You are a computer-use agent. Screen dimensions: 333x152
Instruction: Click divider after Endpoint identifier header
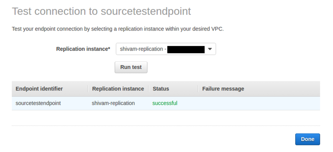click(x=88, y=89)
